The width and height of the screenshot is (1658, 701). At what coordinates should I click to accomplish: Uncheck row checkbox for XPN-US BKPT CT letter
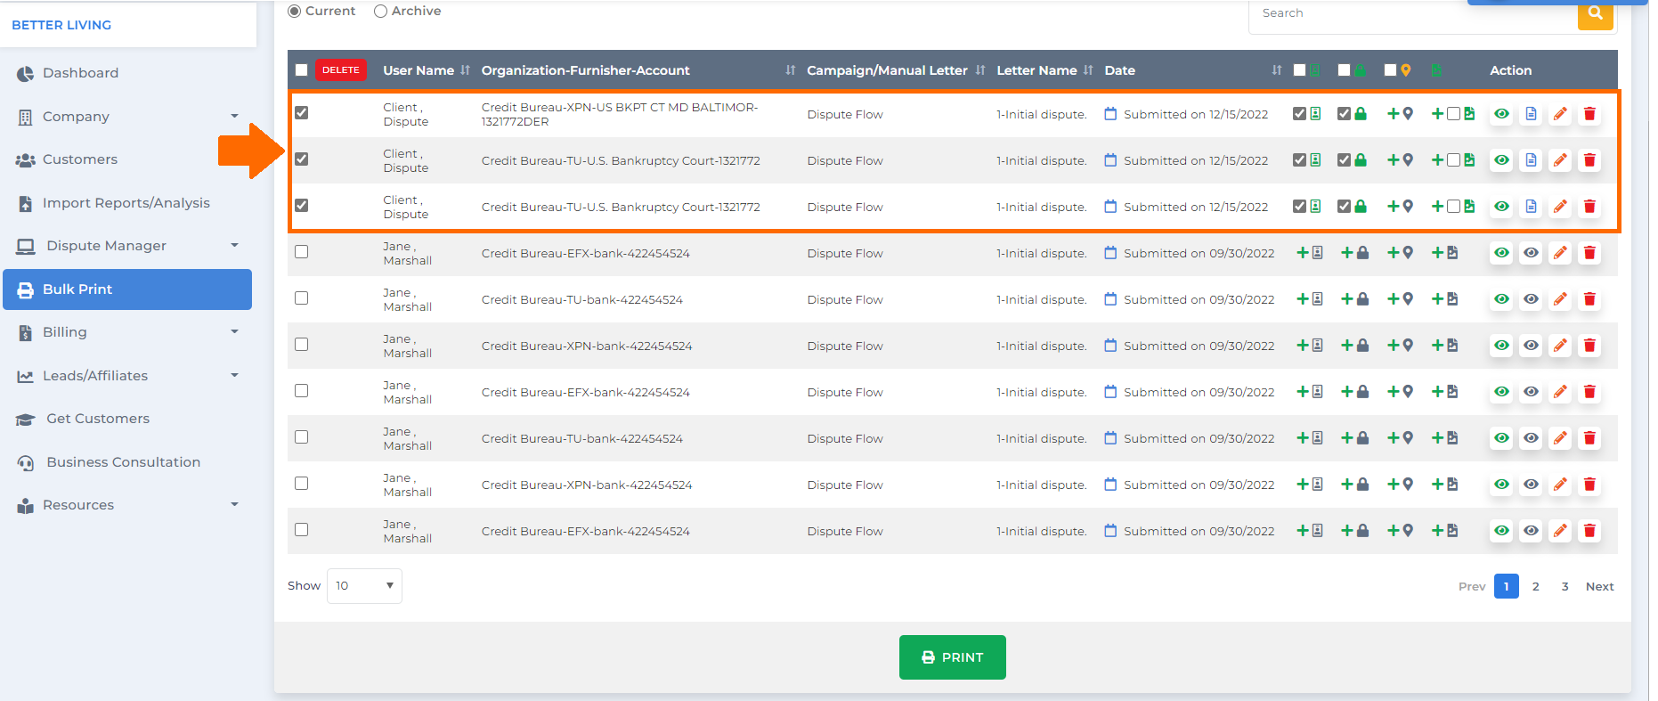click(302, 113)
